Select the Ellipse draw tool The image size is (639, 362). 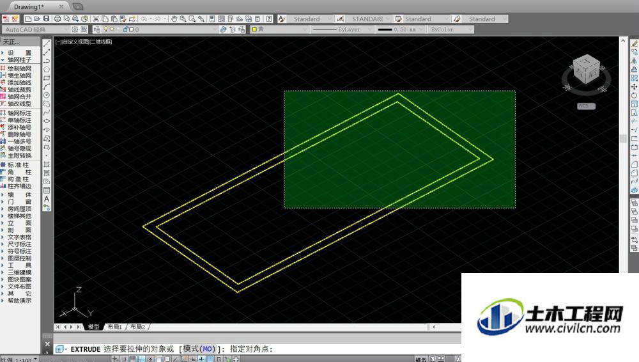point(47,121)
